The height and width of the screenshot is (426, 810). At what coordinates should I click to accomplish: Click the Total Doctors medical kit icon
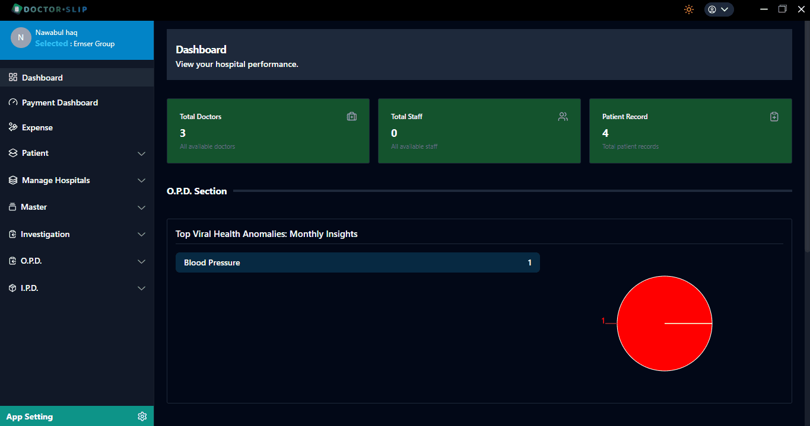pos(351,117)
